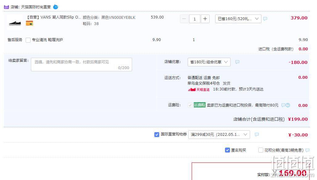Click the comment icon beside 店铺优惠 dropdown

tap(237, 62)
